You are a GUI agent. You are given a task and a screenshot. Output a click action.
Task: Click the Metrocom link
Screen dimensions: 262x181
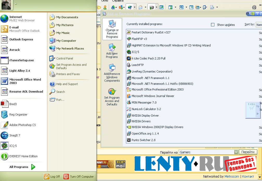tap(232, 177)
